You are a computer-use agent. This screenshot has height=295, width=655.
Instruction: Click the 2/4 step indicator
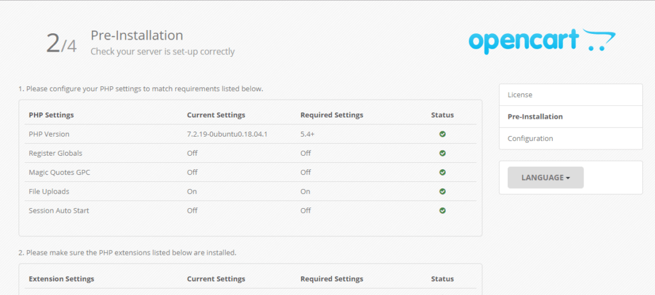point(61,43)
